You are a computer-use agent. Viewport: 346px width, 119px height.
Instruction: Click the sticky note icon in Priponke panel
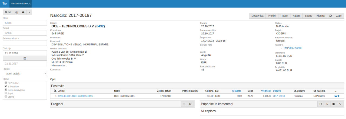point(327,104)
